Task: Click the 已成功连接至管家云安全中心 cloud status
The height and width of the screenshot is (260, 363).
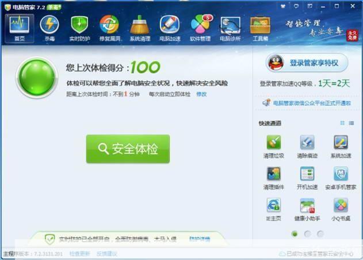Action: [x=316, y=254]
